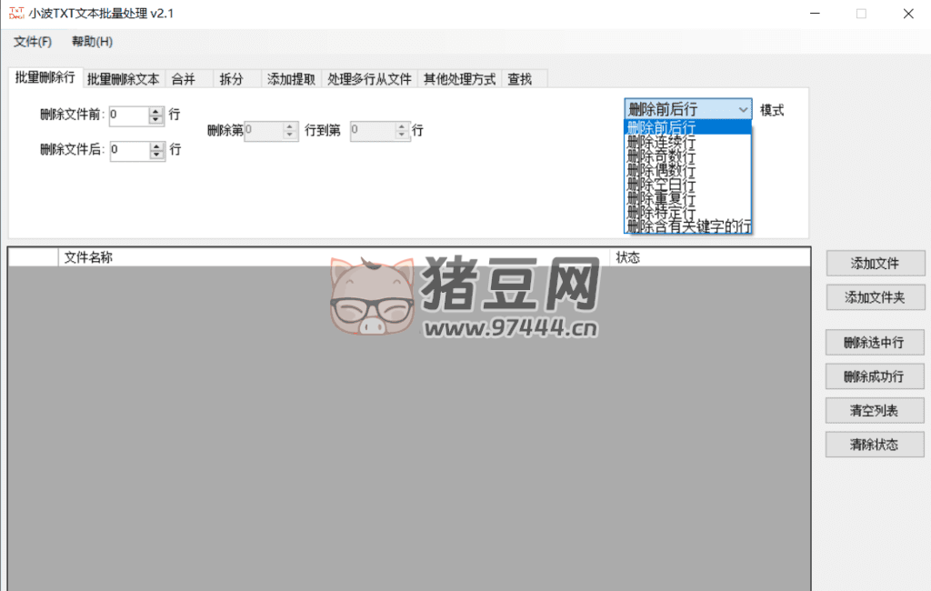
Task: Increase the 删除文件后 stepper value
Action: pos(155,145)
